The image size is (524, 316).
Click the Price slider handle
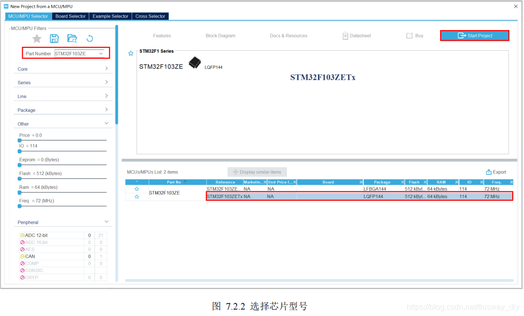coord(20,140)
